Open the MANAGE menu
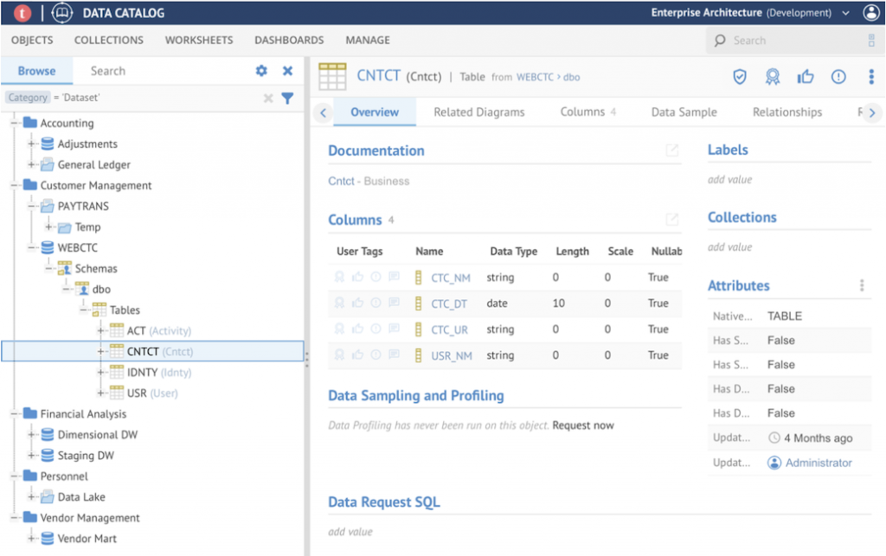 tap(368, 40)
